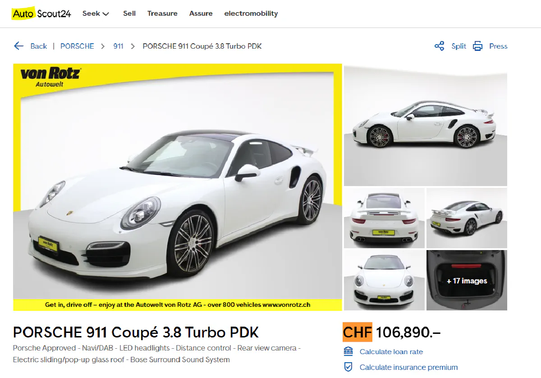541x378 pixels.
Task: Click the bank icon beside loan rate
Action: 348,351
